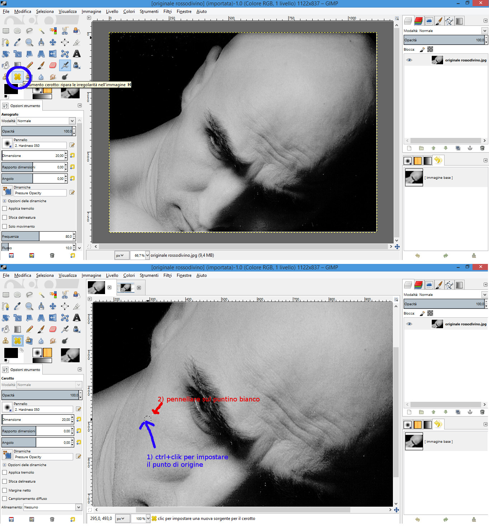Select the Smudge finger tool in upper toolbox
Screen dimensions: 489x530
point(53,77)
